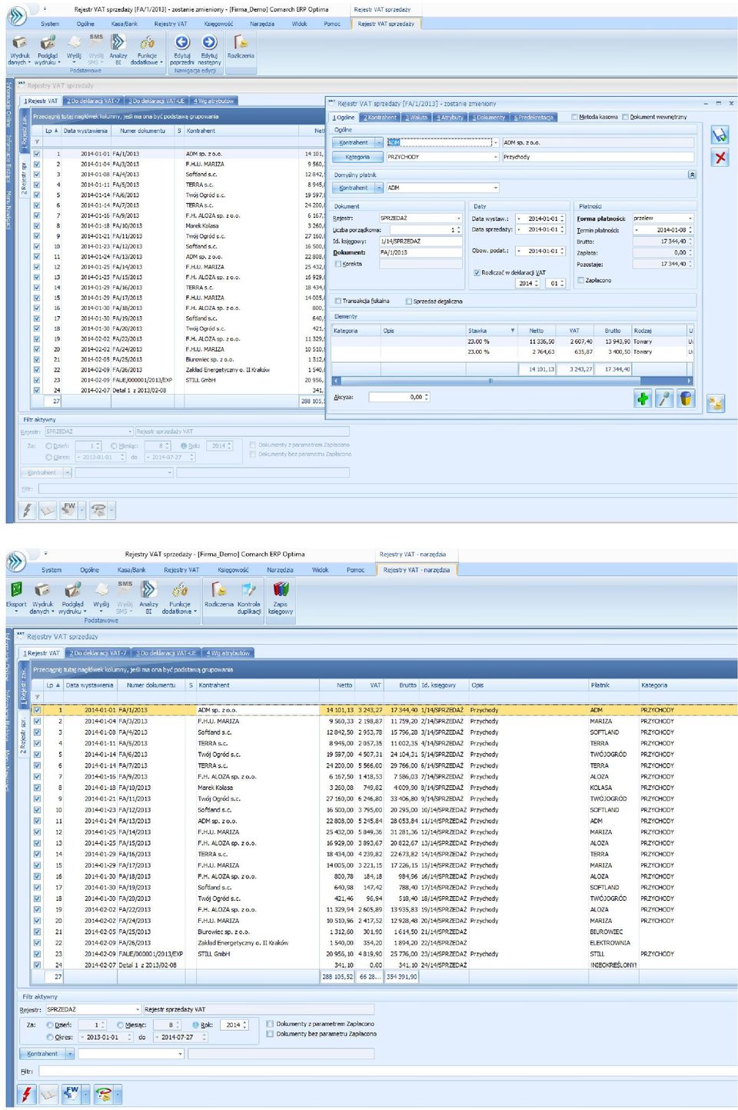738x1110 pixels.
Task: Tick active Dokumenty z parametrem Zapłacono checkbox
Action: click(x=270, y=1024)
